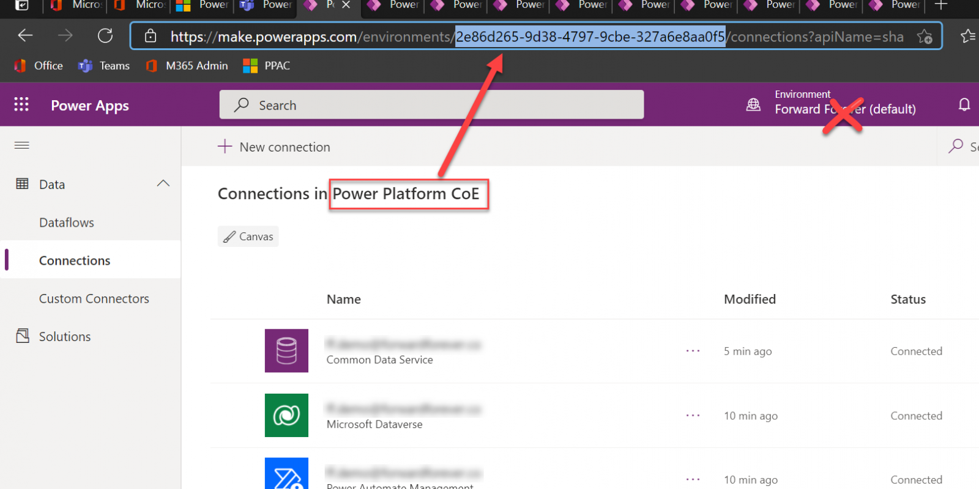Add page to favorites star icon
The width and height of the screenshot is (979, 489).
925,37
